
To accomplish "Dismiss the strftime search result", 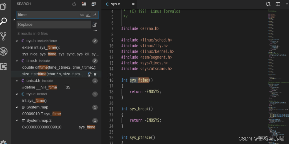I will [95, 74].
